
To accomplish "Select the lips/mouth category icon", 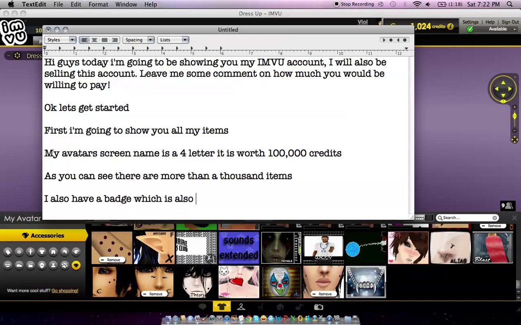I will (8, 265).
